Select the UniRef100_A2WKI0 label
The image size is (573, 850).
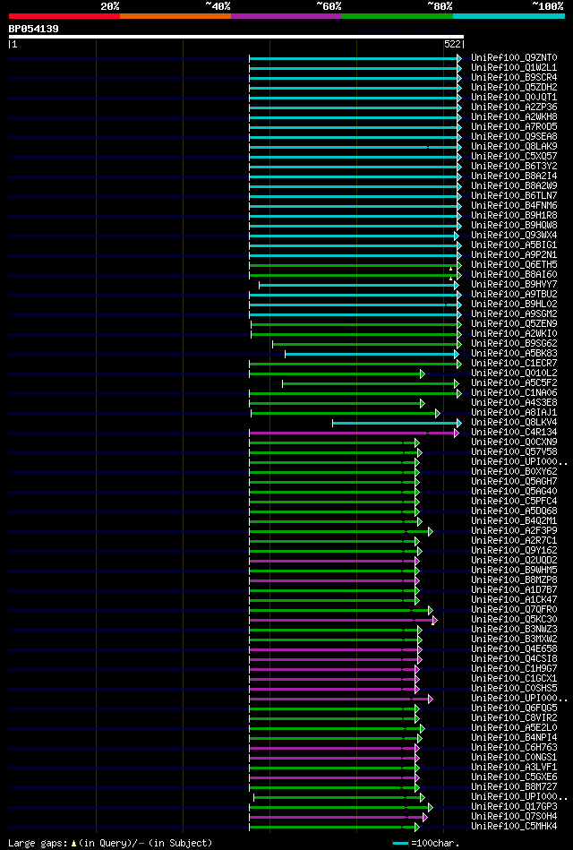pyautogui.click(x=514, y=333)
